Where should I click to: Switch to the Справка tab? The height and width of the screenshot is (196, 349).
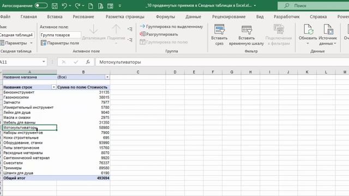pyautogui.click(x=318, y=17)
